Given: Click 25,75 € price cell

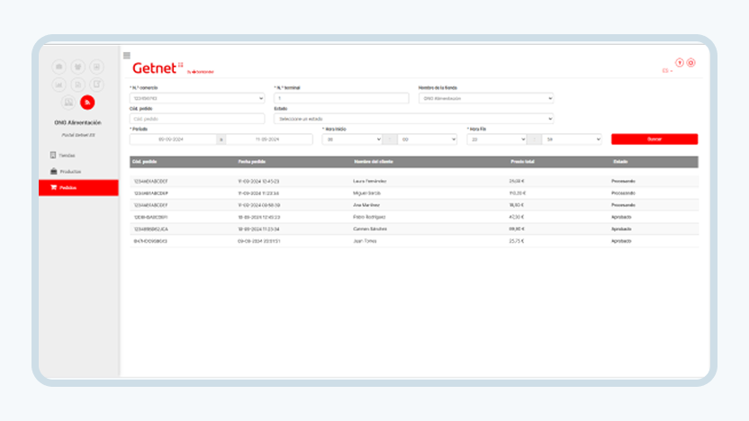Looking at the screenshot, I should 517,241.
